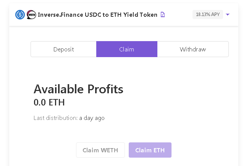
Task: Click the 'a day ago' timestamp
Action: [x=92, y=118]
